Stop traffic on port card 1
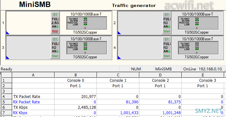The image size is (226, 117). click(x=55, y=31)
